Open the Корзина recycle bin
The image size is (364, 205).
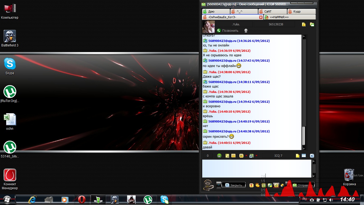(349, 177)
